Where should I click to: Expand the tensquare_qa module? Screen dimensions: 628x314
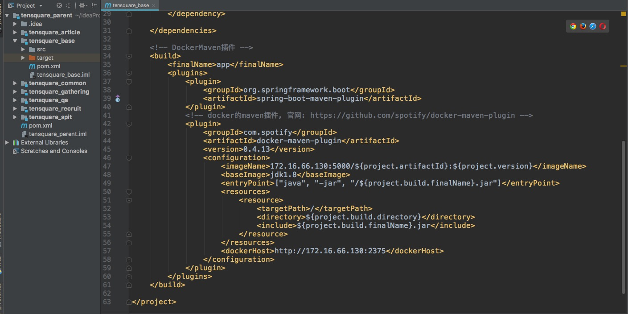coord(15,100)
